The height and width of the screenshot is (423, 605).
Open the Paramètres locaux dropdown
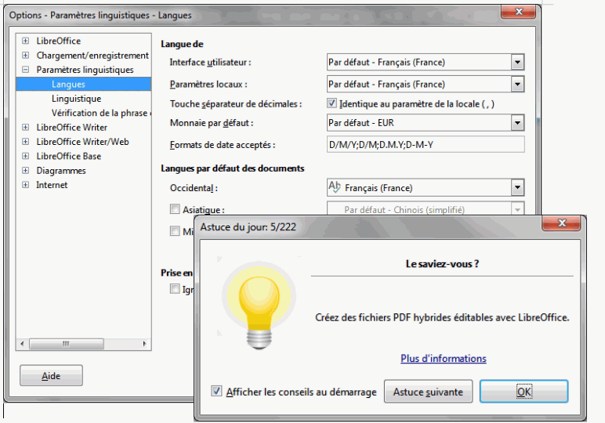pyautogui.click(x=517, y=84)
